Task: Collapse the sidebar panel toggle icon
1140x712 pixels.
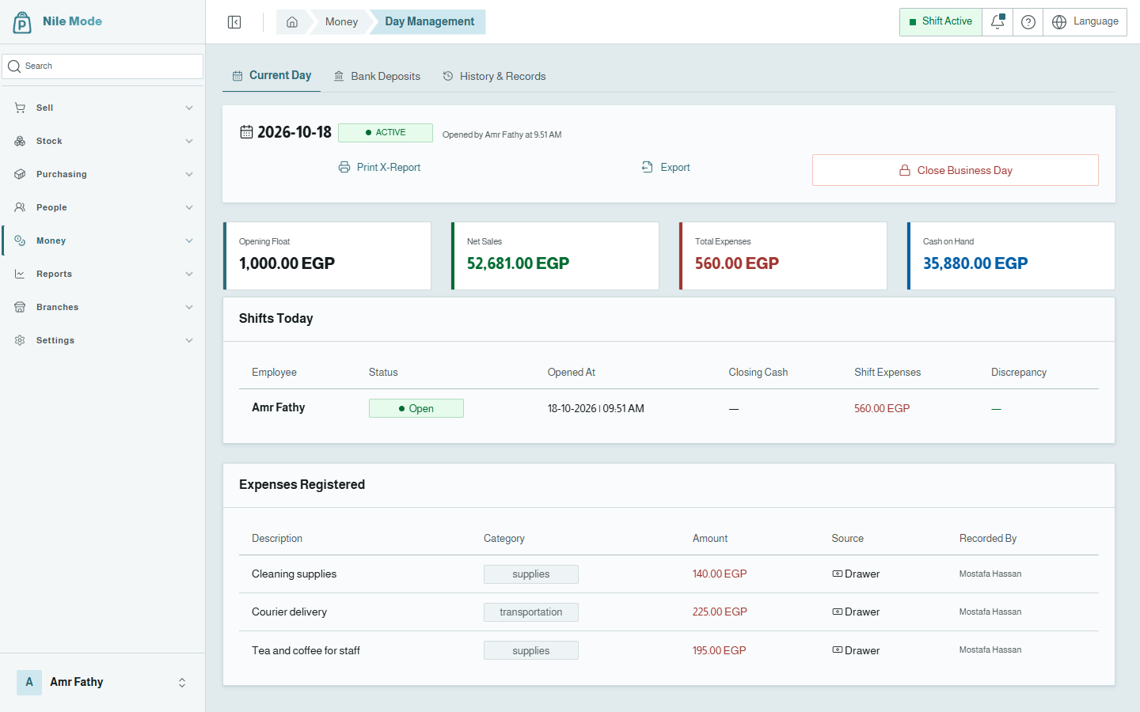Action: pyautogui.click(x=234, y=22)
